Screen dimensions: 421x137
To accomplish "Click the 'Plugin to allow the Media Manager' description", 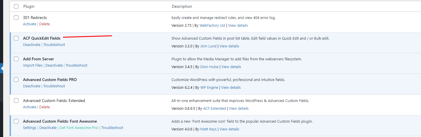I will coord(237,59).
